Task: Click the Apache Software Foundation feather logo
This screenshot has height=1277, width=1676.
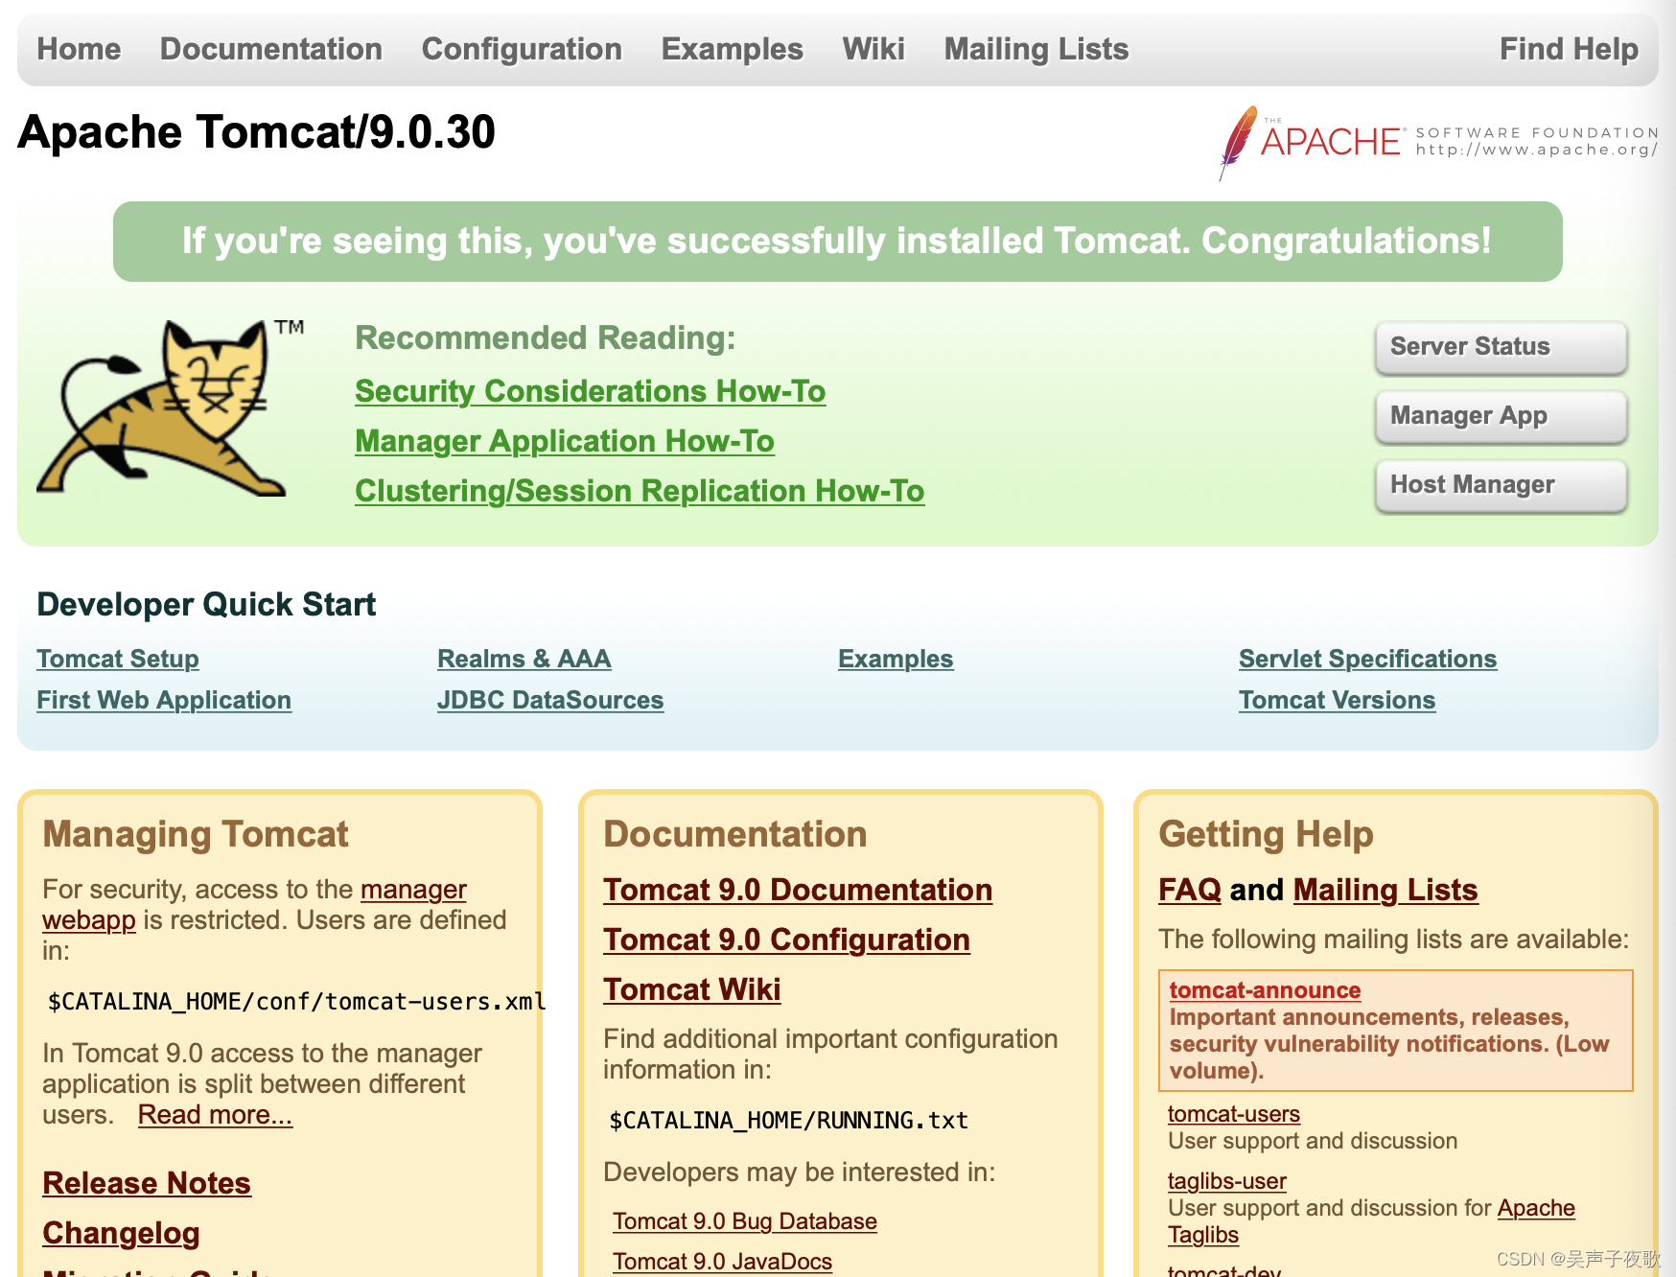Action: (x=1438, y=143)
